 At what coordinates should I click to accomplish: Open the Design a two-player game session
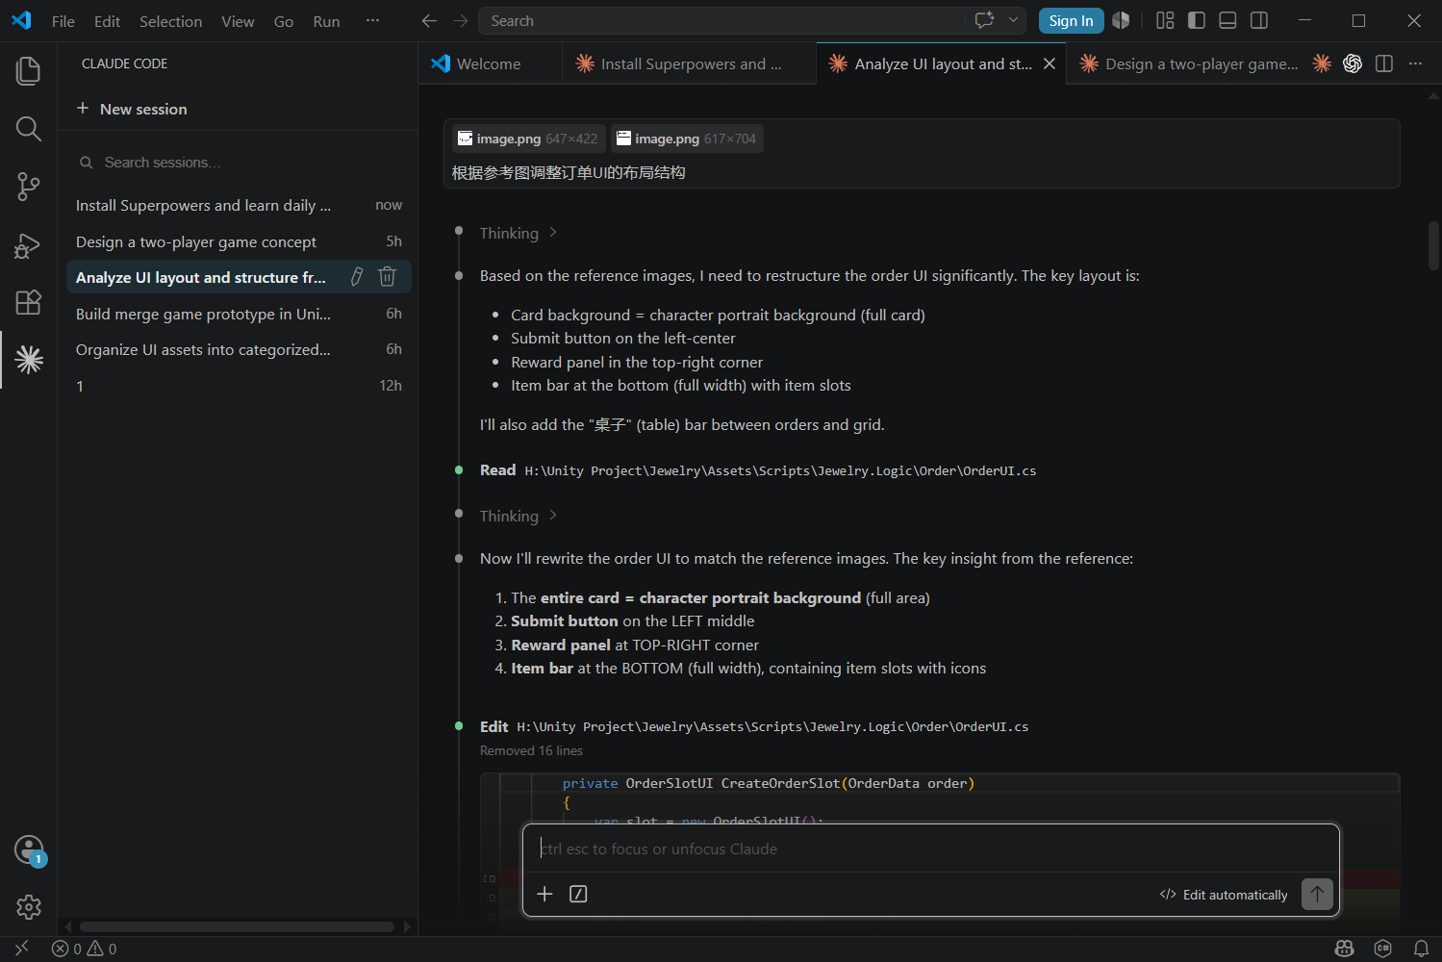[238, 241]
